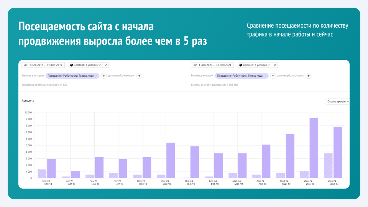Viewport: 368px width, 207px height.
Task: Click the left 'Визиты, в которых' label
Action: [x=33, y=76]
